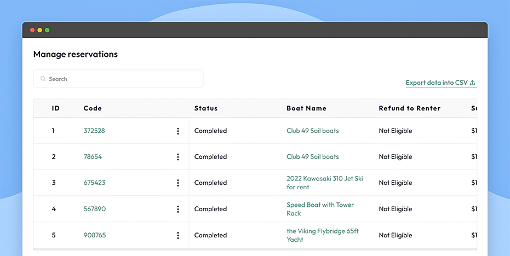Image resolution: width=510 pixels, height=256 pixels.
Task: Open Speed Boat with Tower Rack listing
Action: pos(320,209)
